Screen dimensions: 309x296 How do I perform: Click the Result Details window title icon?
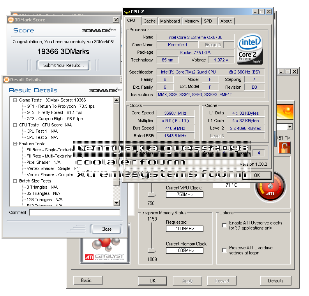[x=6, y=80]
